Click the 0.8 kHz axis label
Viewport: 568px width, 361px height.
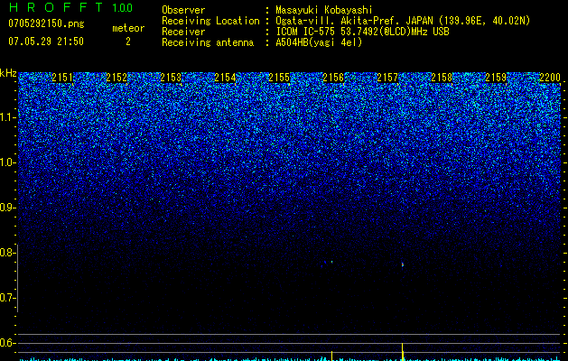tap(7, 253)
